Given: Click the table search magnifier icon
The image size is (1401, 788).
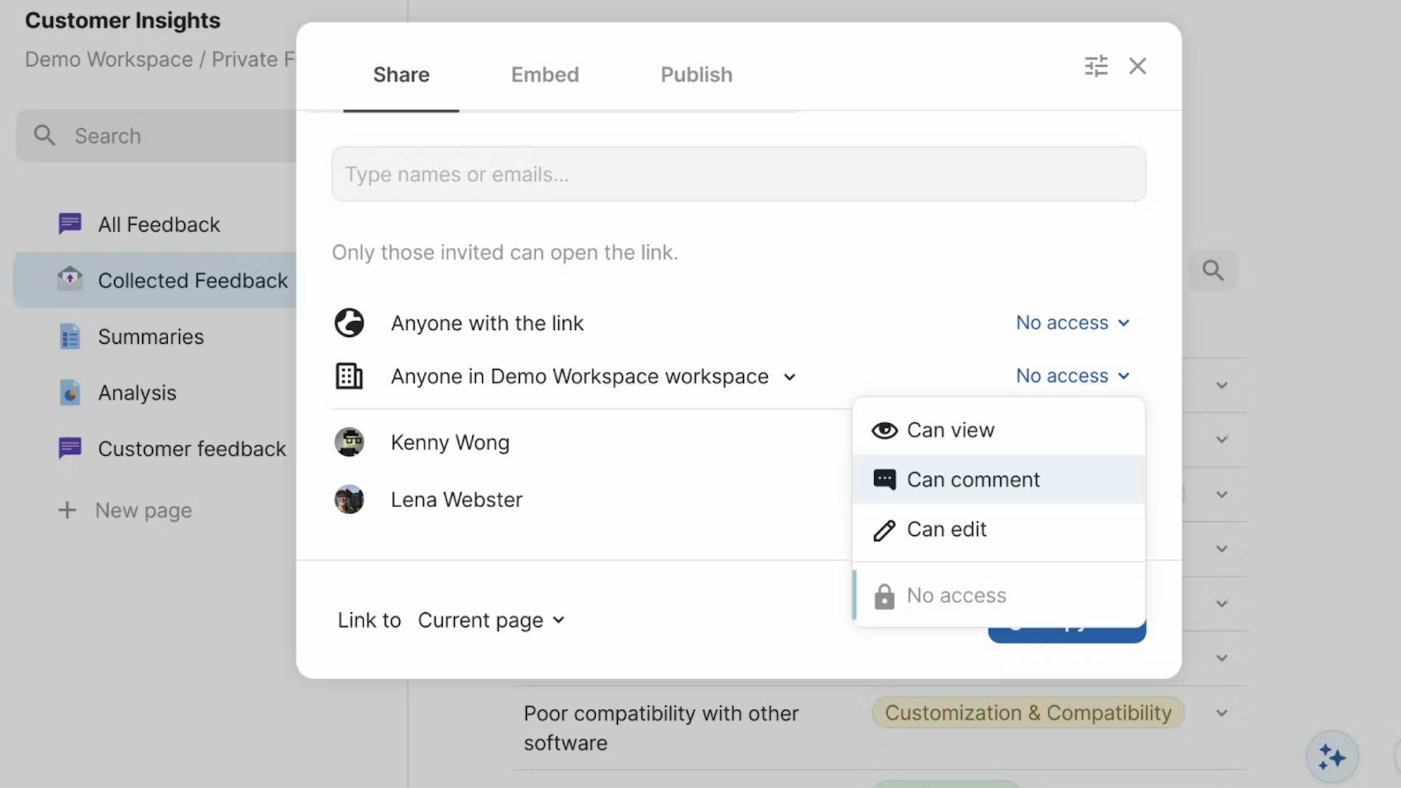Looking at the screenshot, I should [1213, 270].
